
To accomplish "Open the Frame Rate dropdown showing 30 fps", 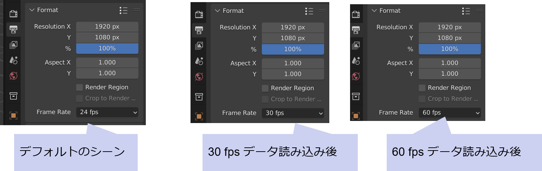I will 293,113.
